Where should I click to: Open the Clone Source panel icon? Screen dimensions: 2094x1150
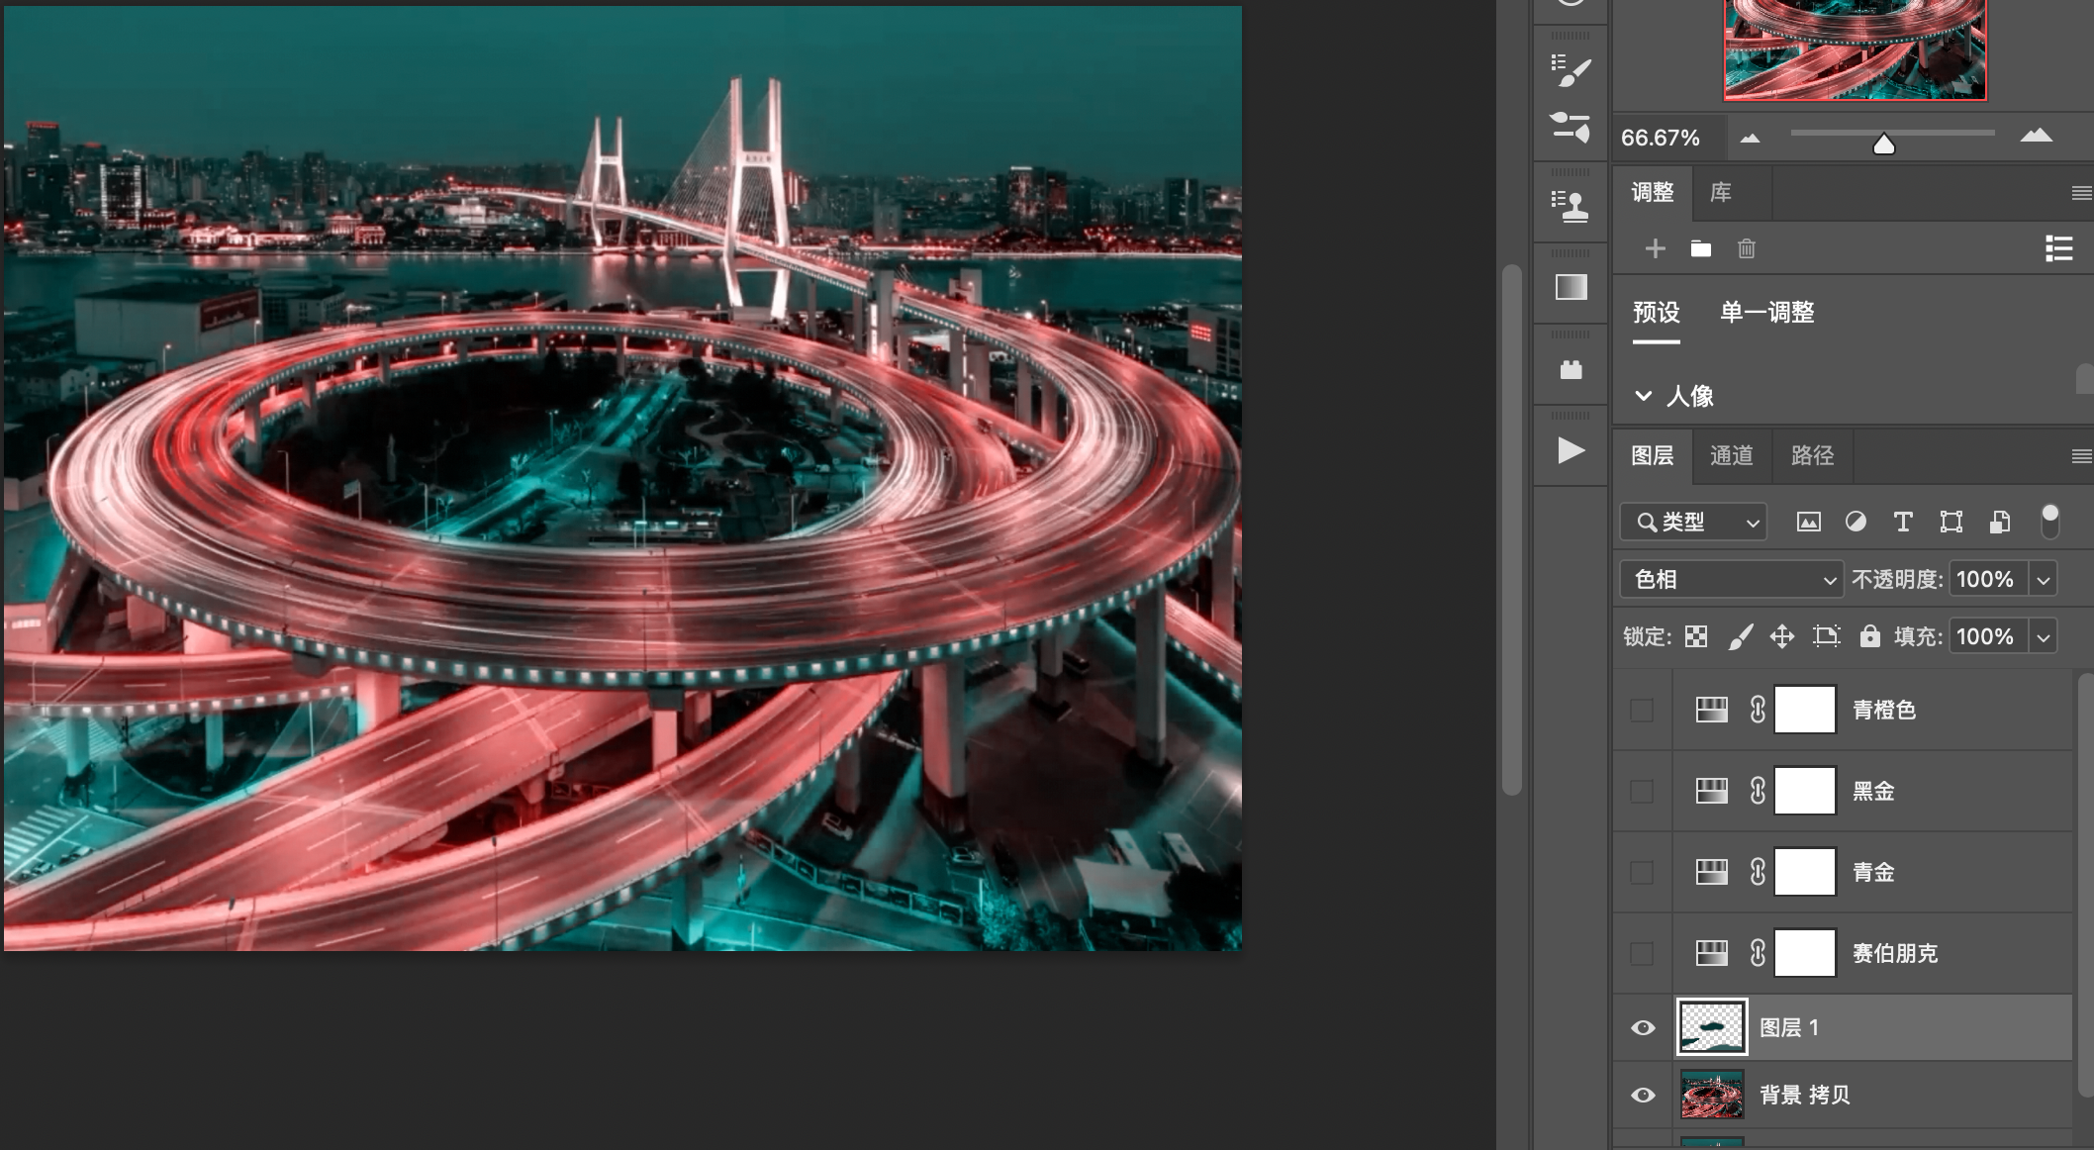tap(1570, 206)
